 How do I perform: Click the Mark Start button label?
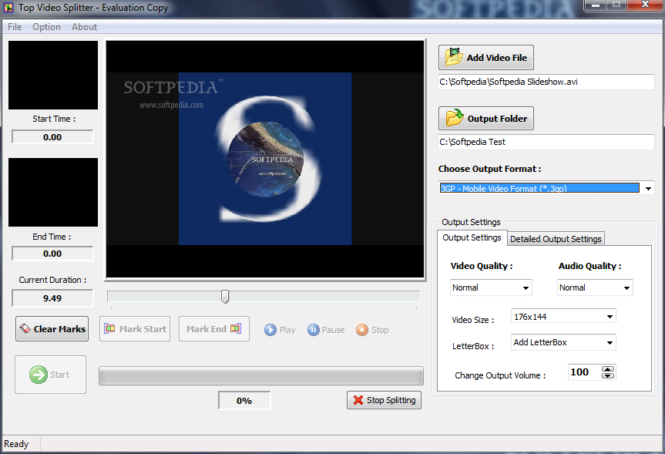pyautogui.click(x=143, y=329)
